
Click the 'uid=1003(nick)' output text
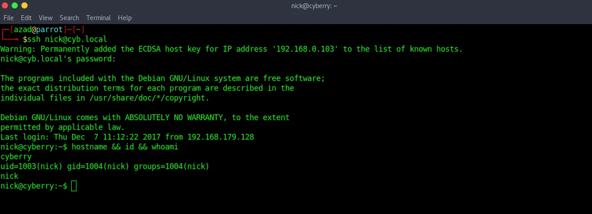(31, 166)
